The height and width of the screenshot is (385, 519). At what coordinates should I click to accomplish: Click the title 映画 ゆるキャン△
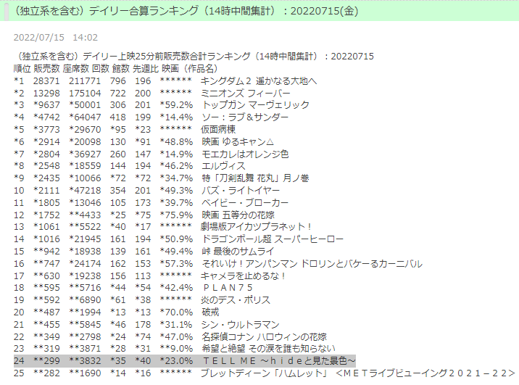pyautogui.click(x=238, y=141)
